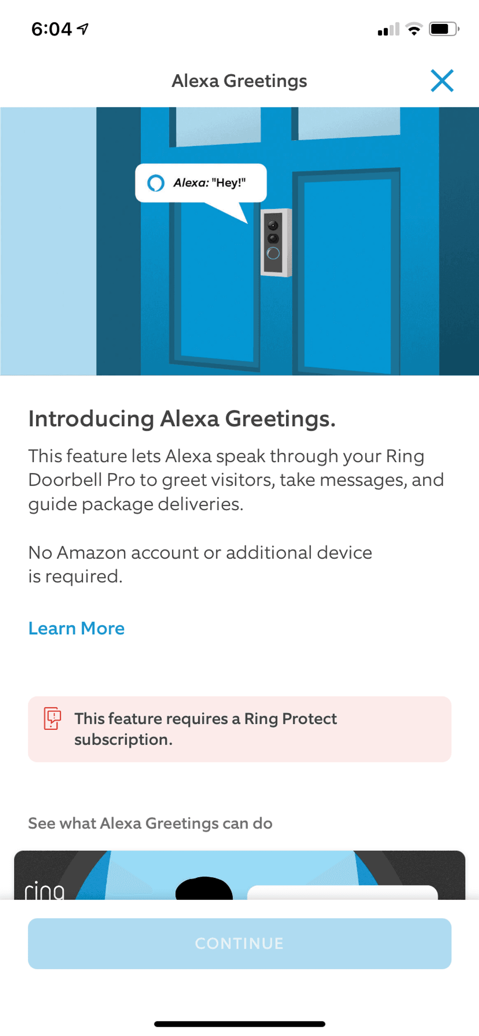Viewport: 479px width, 1036px height.
Task: Open the Learn More link
Action: (76, 629)
